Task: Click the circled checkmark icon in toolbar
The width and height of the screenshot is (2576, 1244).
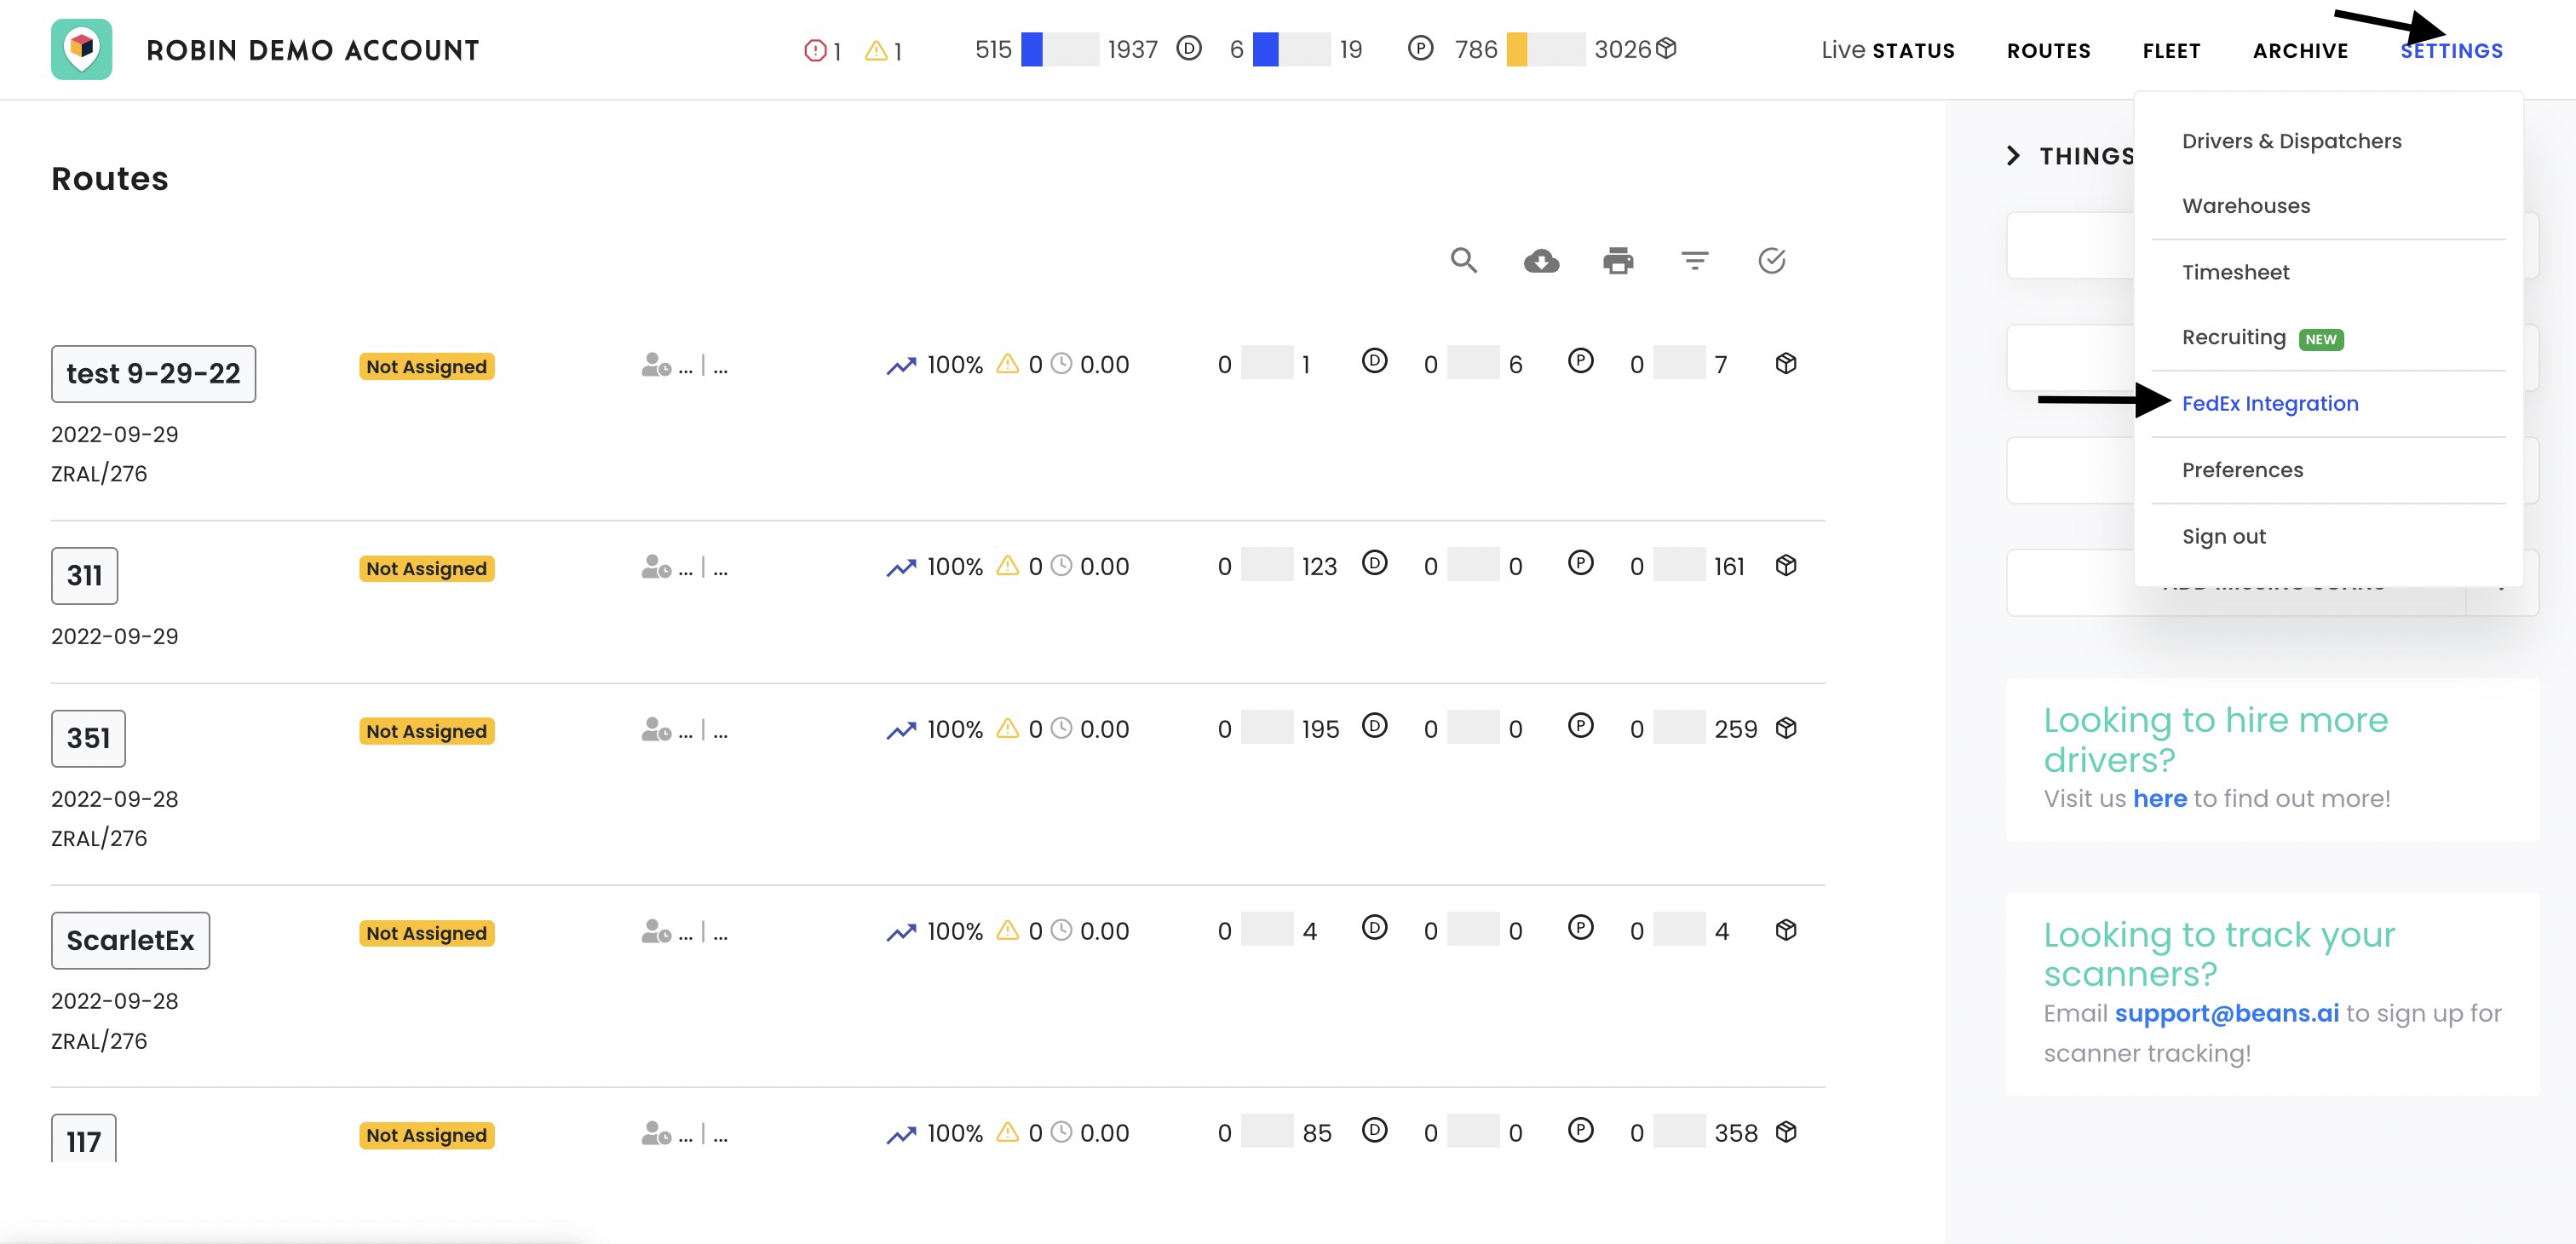Action: point(1771,261)
